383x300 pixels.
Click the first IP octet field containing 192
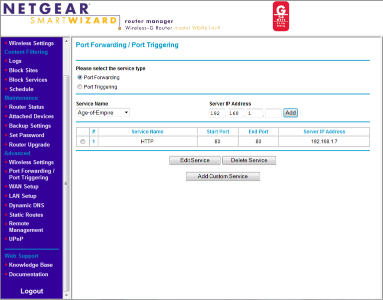point(217,113)
